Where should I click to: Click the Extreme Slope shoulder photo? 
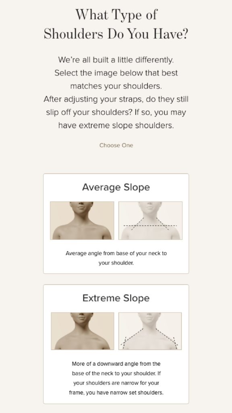coord(83,331)
